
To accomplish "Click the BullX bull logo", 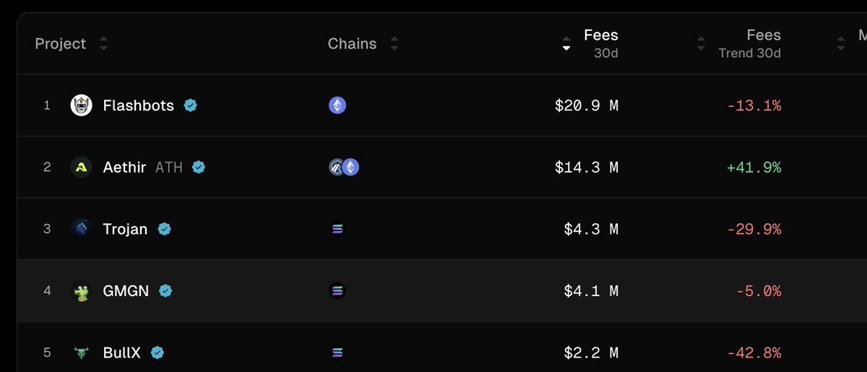I will coord(82,353).
